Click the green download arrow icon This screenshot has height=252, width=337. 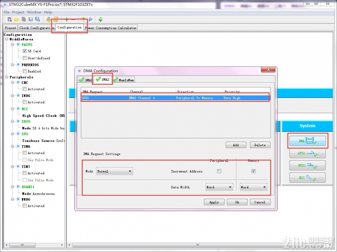tap(101, 20)
